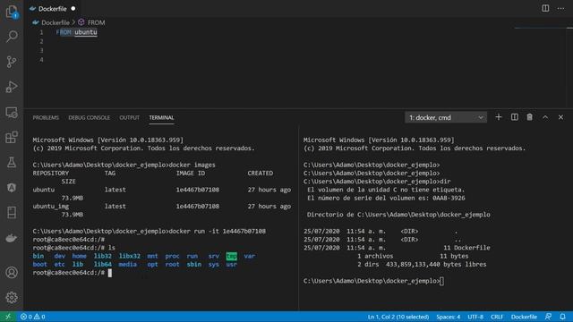This screenshot has width=573, height=322.
Task: Open the Manage gear menu
Action: click(x=12, y=298)
